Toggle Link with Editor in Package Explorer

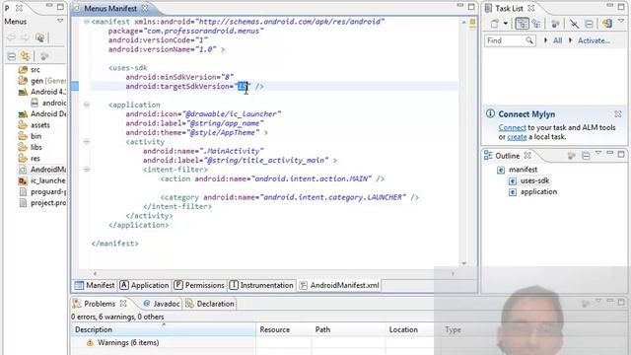[x=26, y=56]
